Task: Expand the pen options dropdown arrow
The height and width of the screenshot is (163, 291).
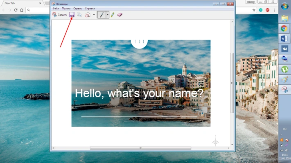Action: click(x=108, y=15)
